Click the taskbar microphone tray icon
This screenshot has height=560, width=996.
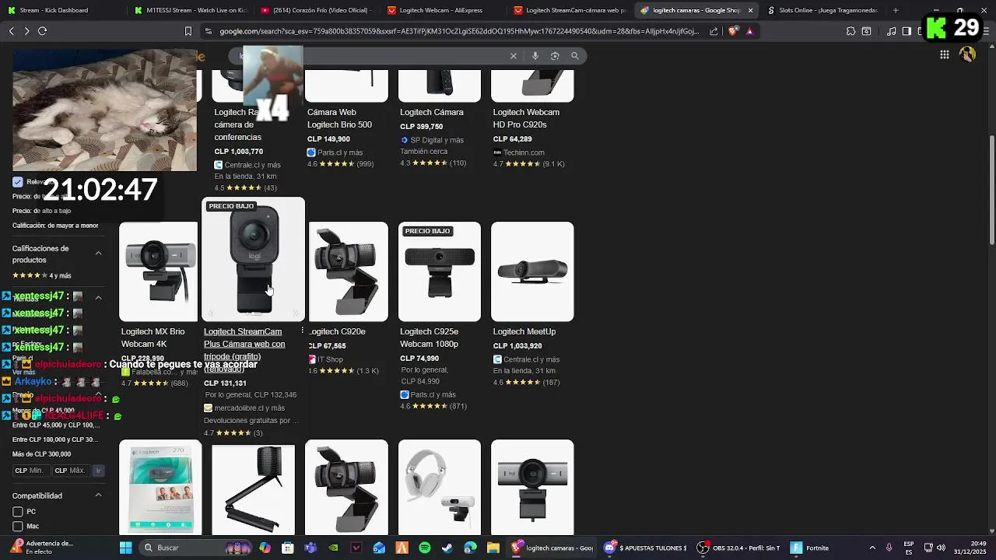889,548
